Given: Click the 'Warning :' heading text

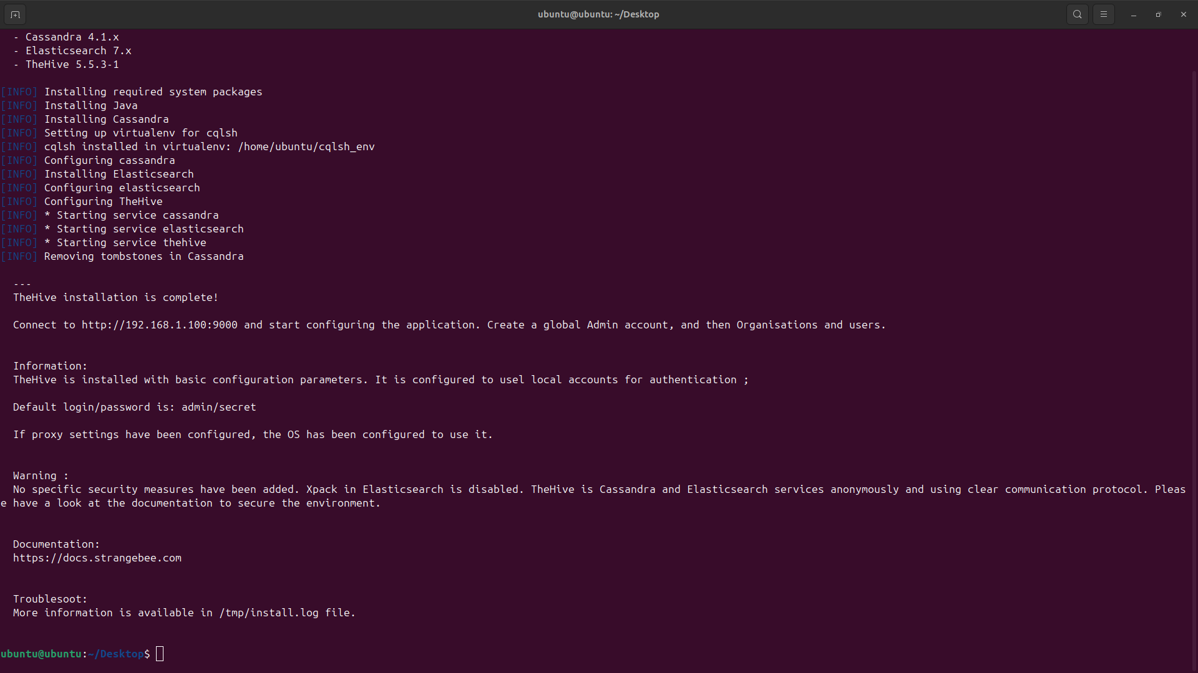Looking at the screenshot, I should (41, 475).
